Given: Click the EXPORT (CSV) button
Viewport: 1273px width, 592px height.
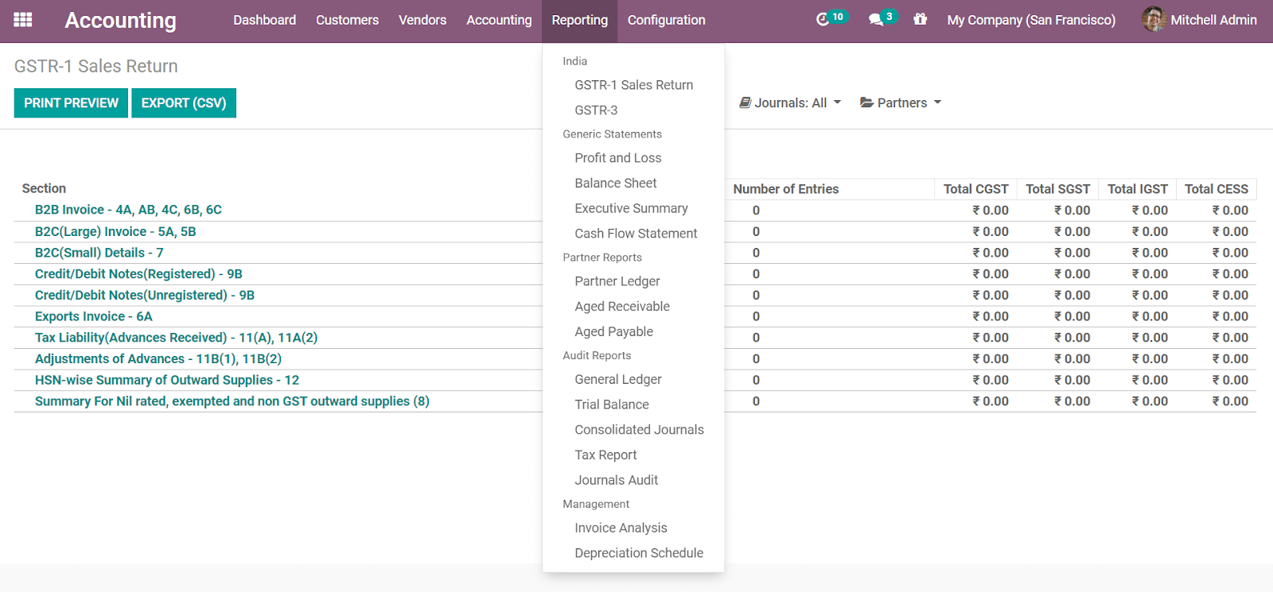Looking at the screenshot, I should [184, 103].
